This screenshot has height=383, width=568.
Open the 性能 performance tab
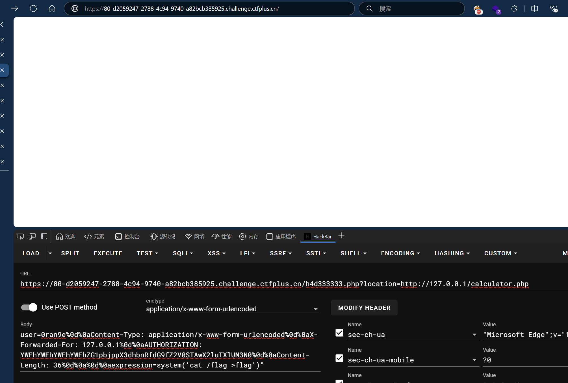pos(222,236)
